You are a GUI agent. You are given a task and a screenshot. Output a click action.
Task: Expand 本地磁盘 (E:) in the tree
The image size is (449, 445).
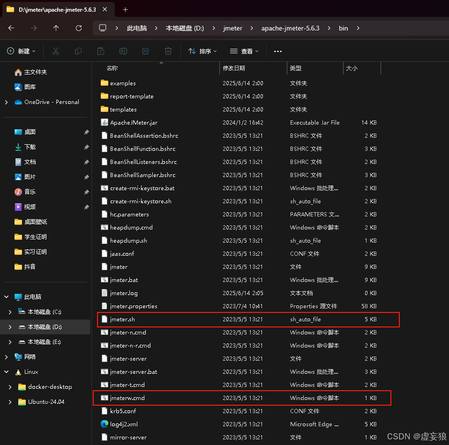pyautogui.click(x=10, y=341)
